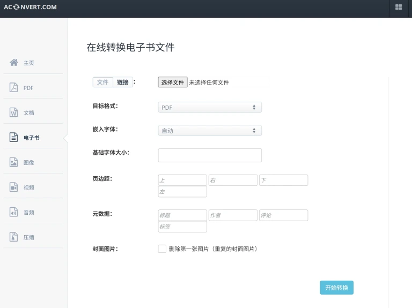Open the grid menu icon in header
412x308 pixels.
tap(399, 7)
